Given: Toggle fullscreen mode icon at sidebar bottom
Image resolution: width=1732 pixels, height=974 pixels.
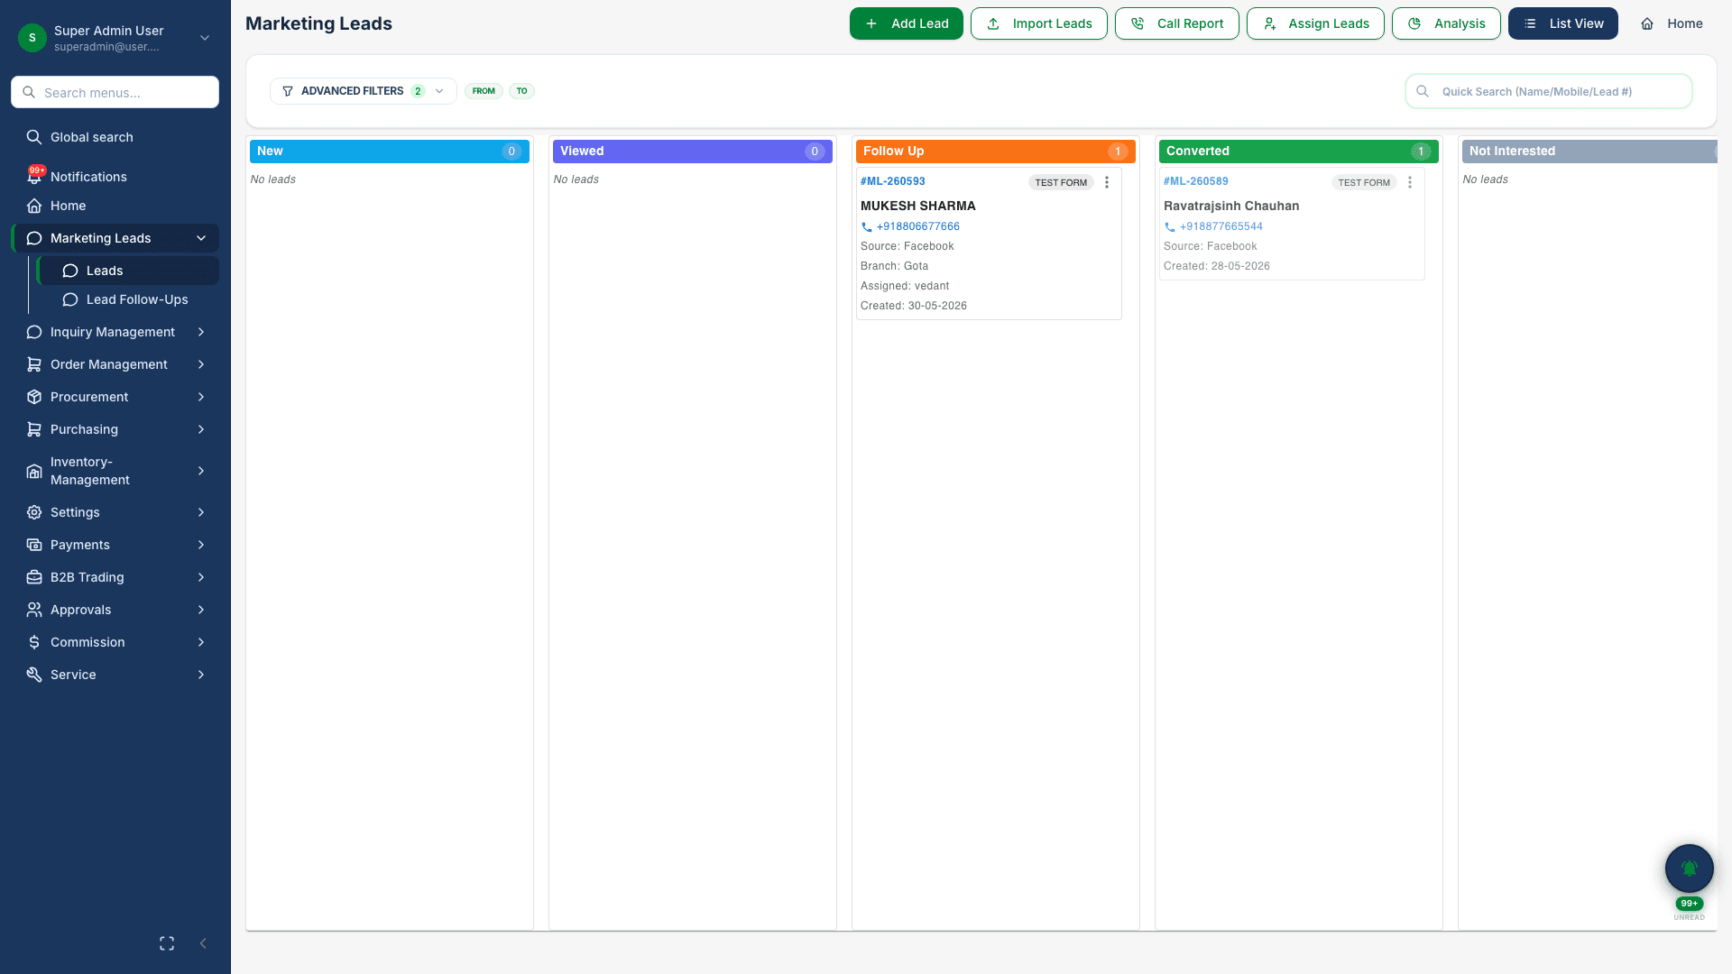Looking at the screenshot, I should 167,943.
